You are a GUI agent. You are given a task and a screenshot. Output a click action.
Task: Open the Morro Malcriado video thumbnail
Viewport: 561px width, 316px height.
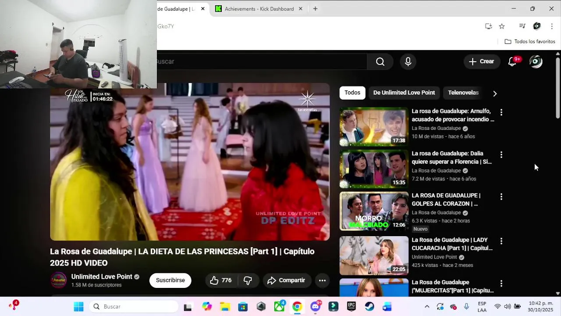pos(374,211)
